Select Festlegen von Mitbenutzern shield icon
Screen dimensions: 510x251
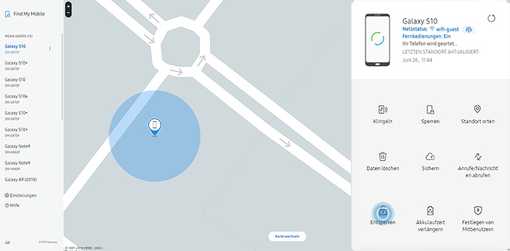coord(478,210)
